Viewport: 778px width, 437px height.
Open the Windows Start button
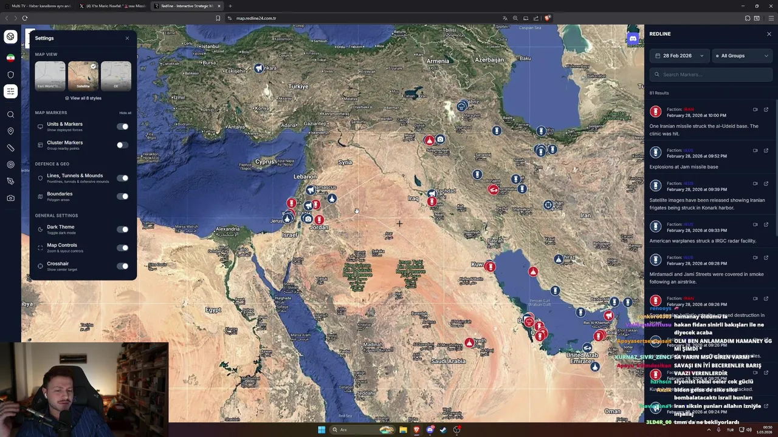point(322,430)
